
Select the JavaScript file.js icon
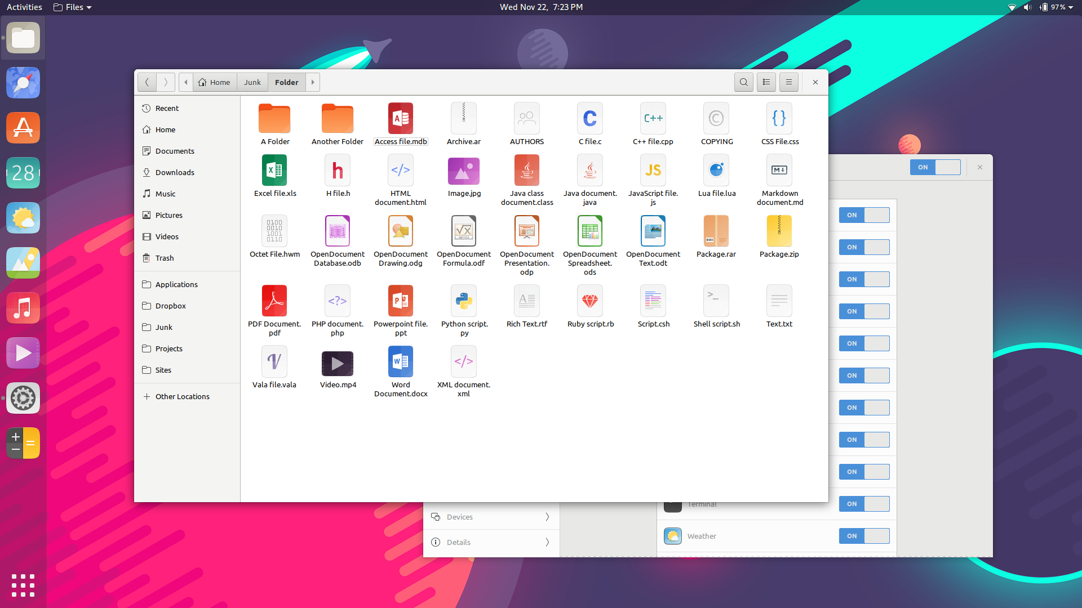click(x=653, y=170)
